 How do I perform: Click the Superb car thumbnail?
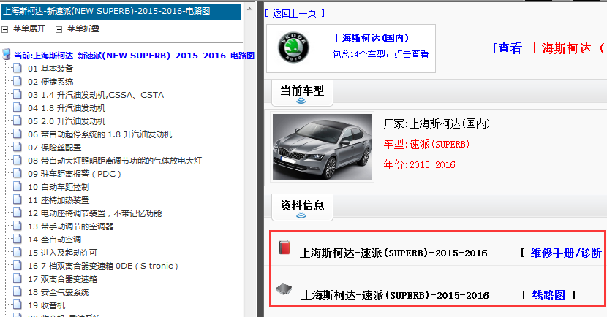[x=322, y=147]
